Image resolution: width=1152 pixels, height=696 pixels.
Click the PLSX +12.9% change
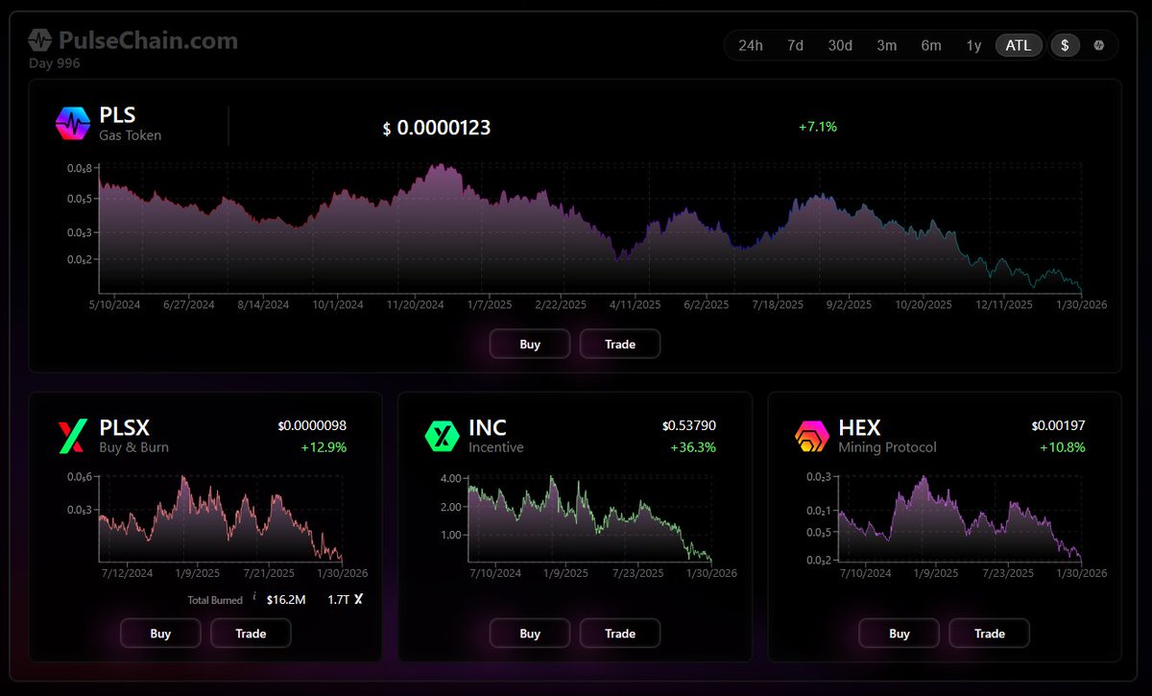tap(324, 447)
